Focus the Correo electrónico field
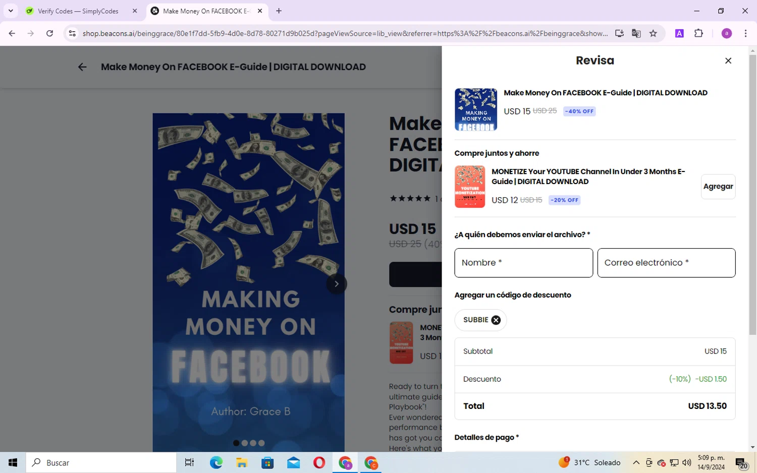This screenshot has height=473, width=757. pyautogui.click(x=666, y=263)
